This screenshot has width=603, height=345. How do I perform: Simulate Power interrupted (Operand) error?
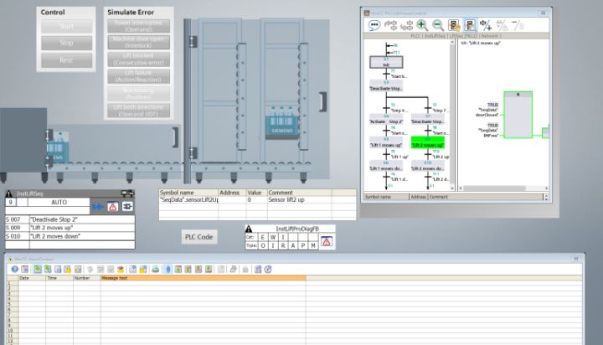tap(138, 26)
